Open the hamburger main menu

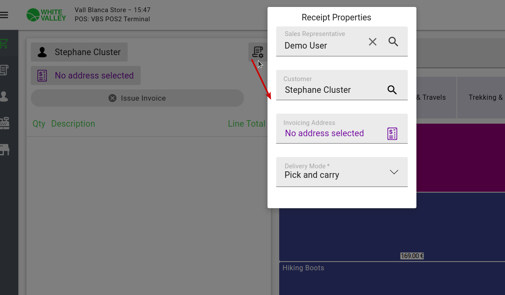click(x=4, y=15)
